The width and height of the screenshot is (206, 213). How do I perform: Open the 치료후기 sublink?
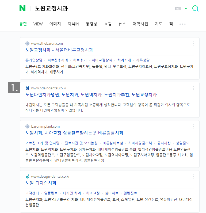click(80, 60)
